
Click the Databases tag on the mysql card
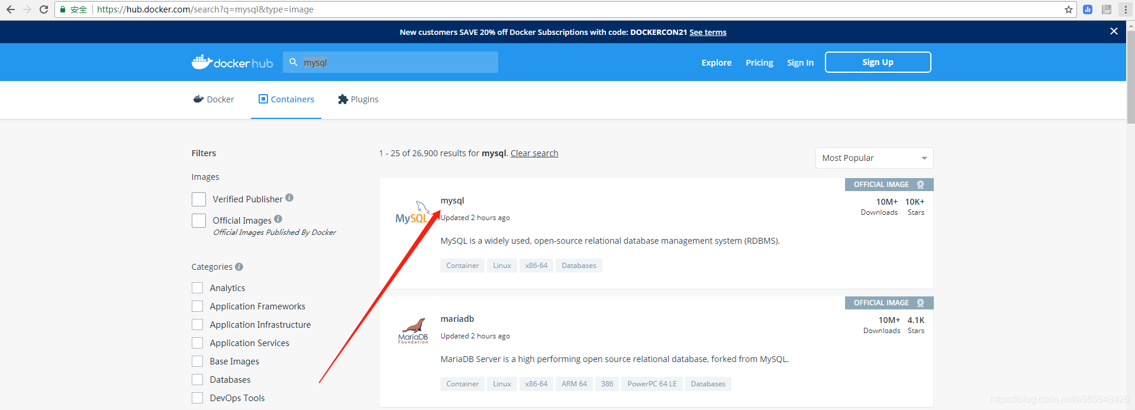point(579,266)
